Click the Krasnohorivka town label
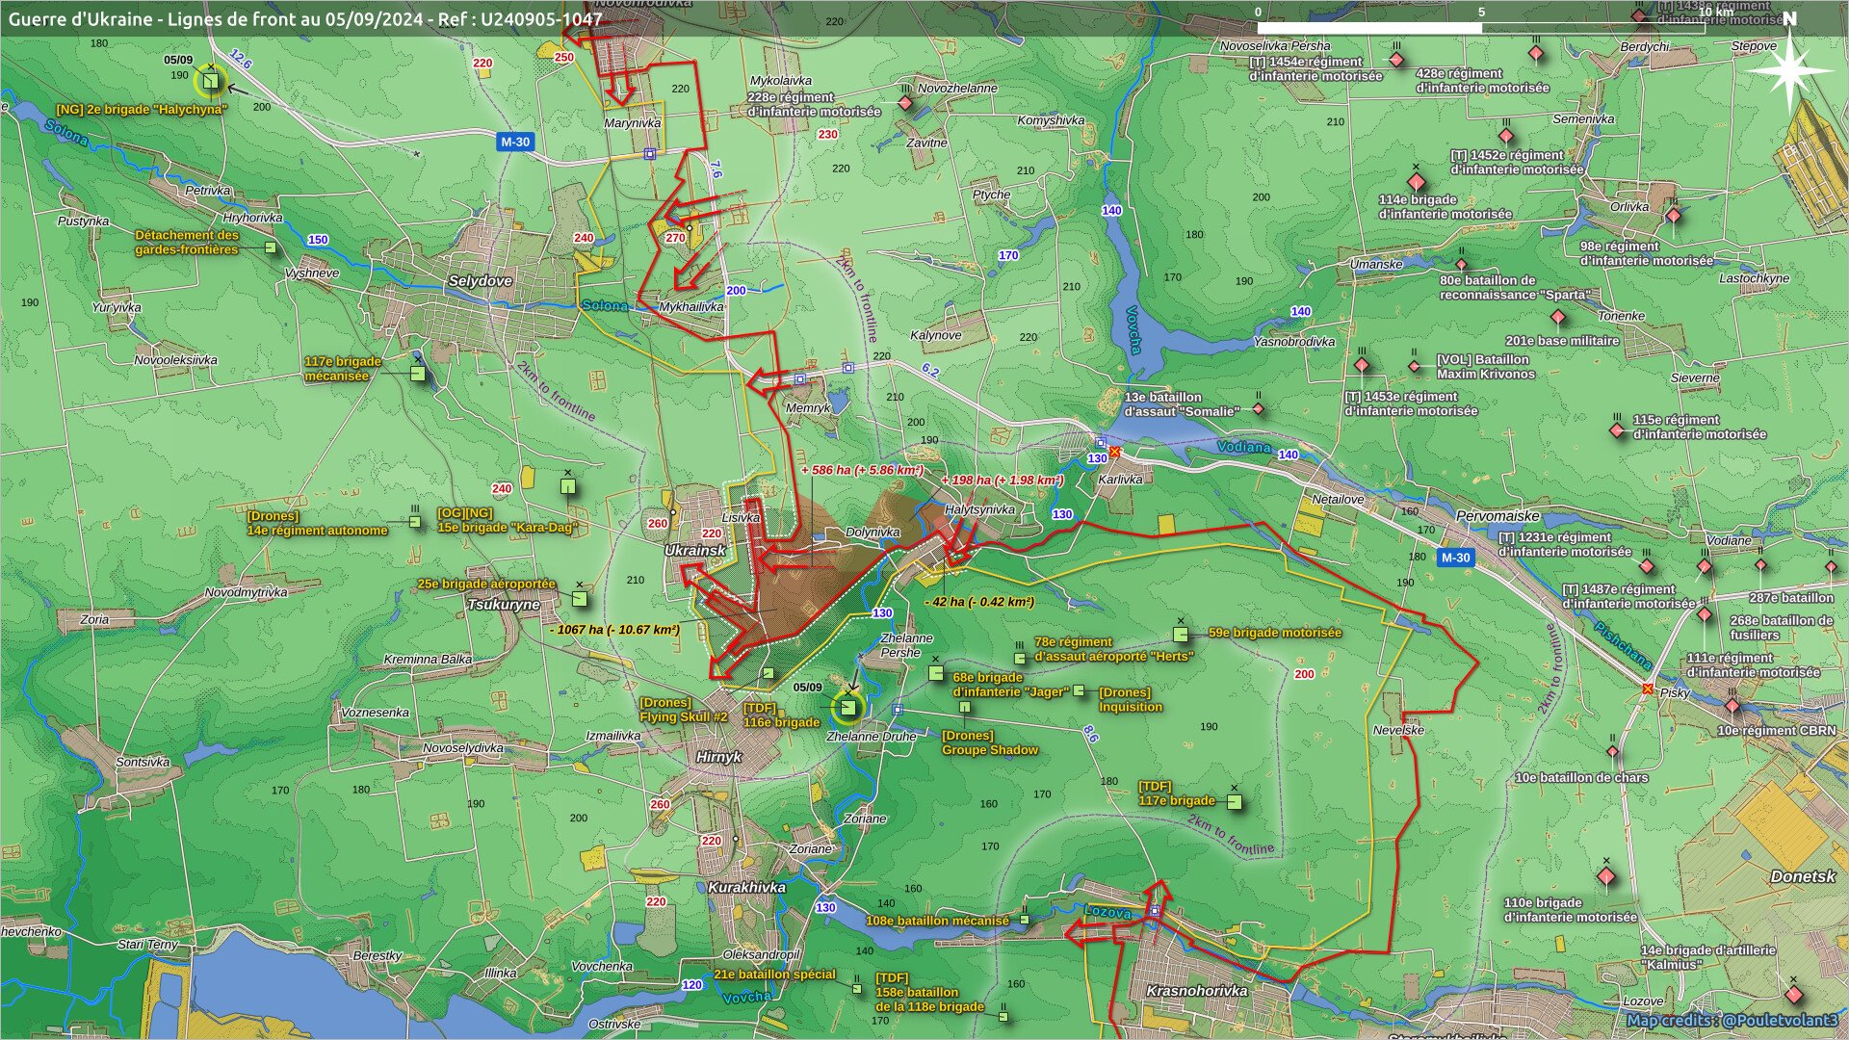The height and width of the screenshot is (1040, 1849). 1197,990
